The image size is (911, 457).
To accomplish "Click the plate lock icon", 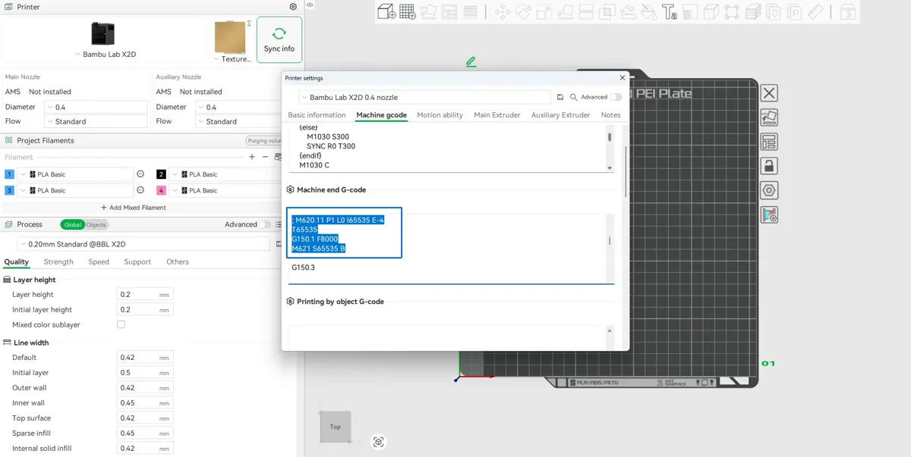I will pos(769,166).
